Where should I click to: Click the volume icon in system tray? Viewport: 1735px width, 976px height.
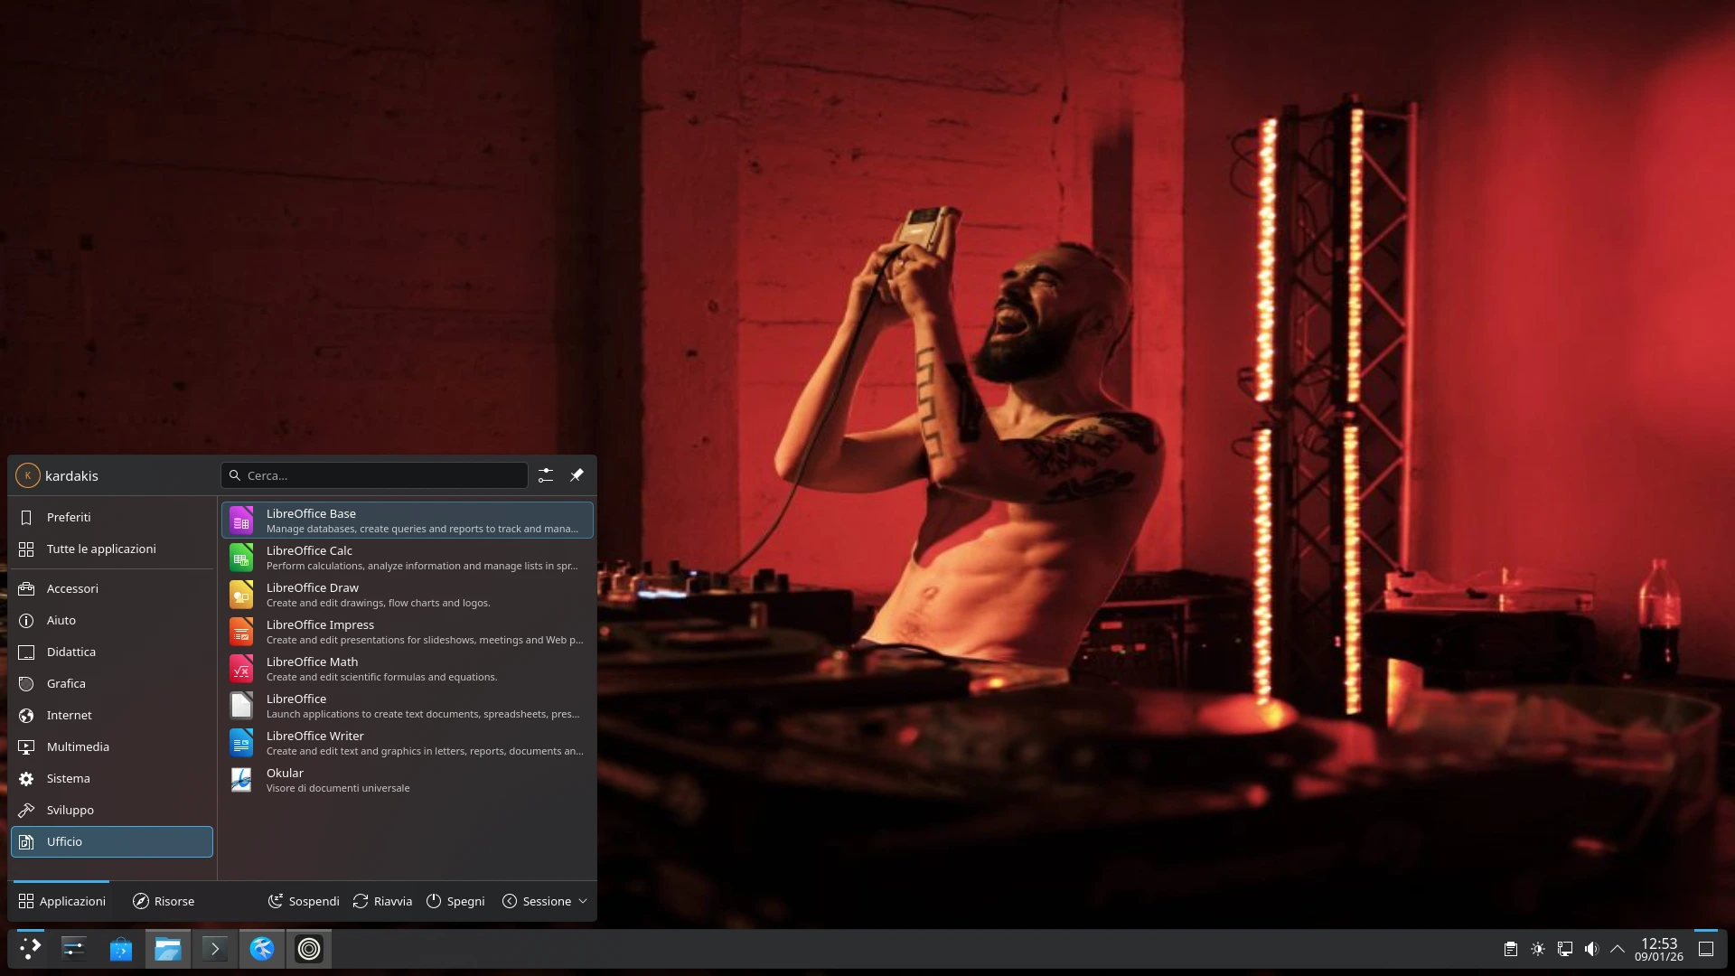click(1591, 949)
